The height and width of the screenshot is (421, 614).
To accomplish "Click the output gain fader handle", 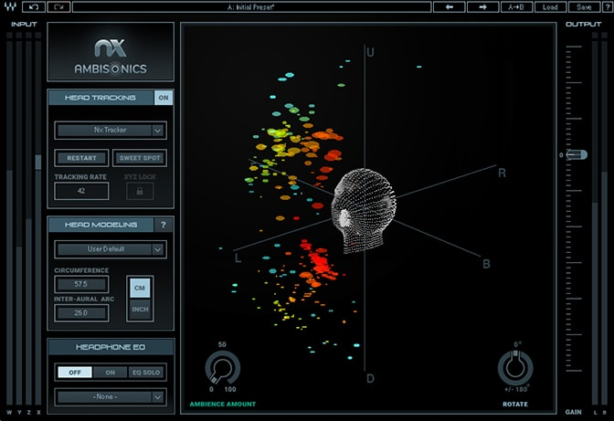I will (x=576, y=155).
